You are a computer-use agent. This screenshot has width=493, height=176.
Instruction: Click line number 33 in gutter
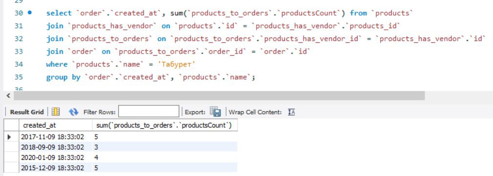(x=19, y=52)
